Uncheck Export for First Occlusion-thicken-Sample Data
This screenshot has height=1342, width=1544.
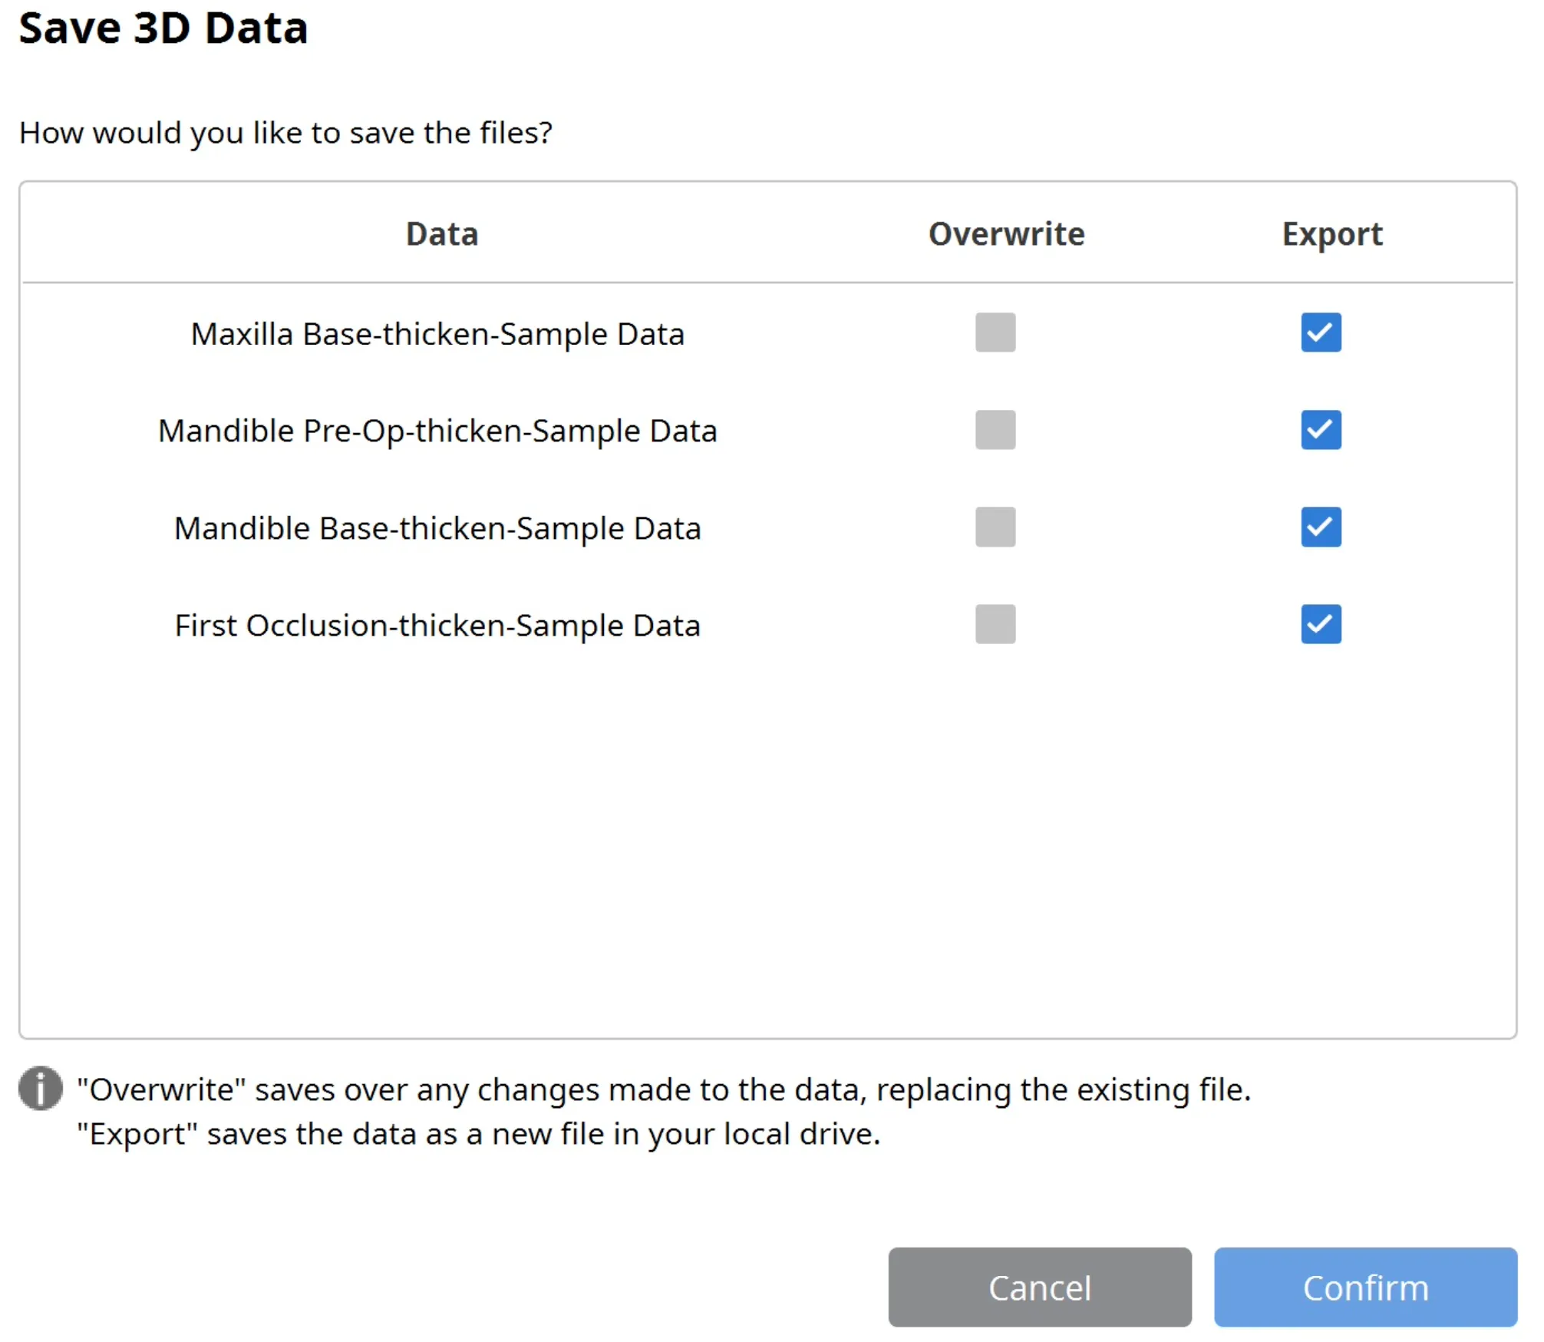(1321, 624)
